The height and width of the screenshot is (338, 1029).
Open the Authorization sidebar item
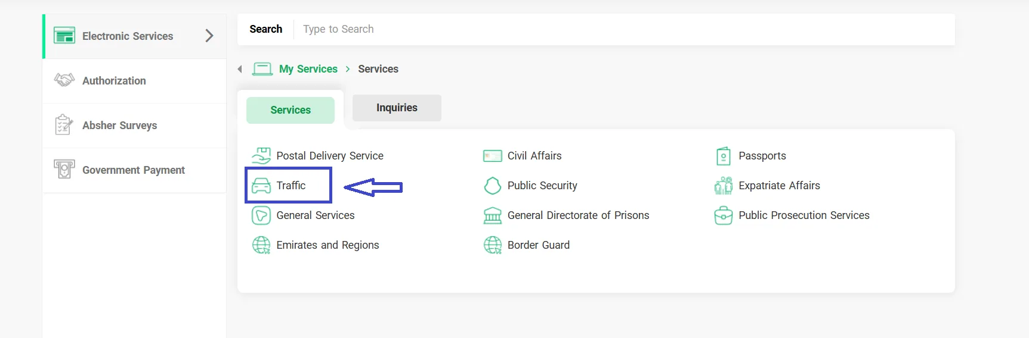click(x=134, y=81)
